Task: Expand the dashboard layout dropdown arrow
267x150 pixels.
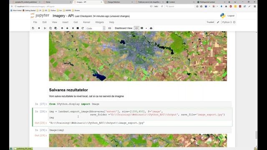Action: [146, 28]
